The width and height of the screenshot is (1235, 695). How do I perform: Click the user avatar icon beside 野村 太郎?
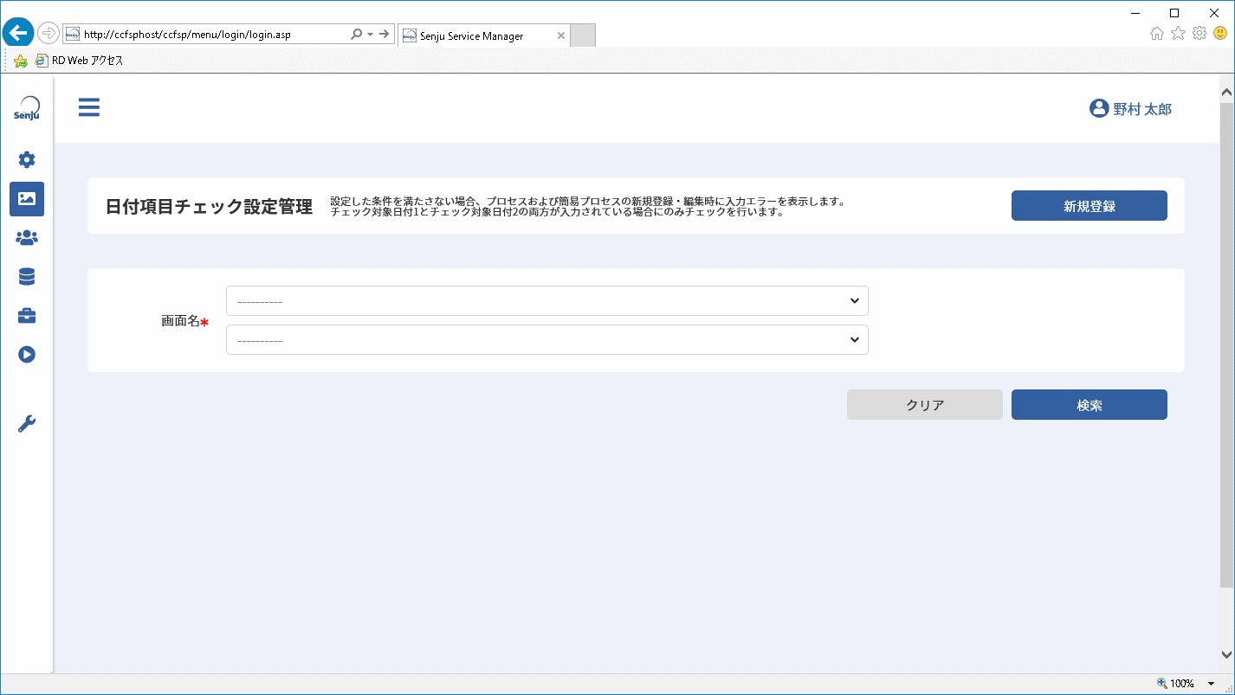1099,108
